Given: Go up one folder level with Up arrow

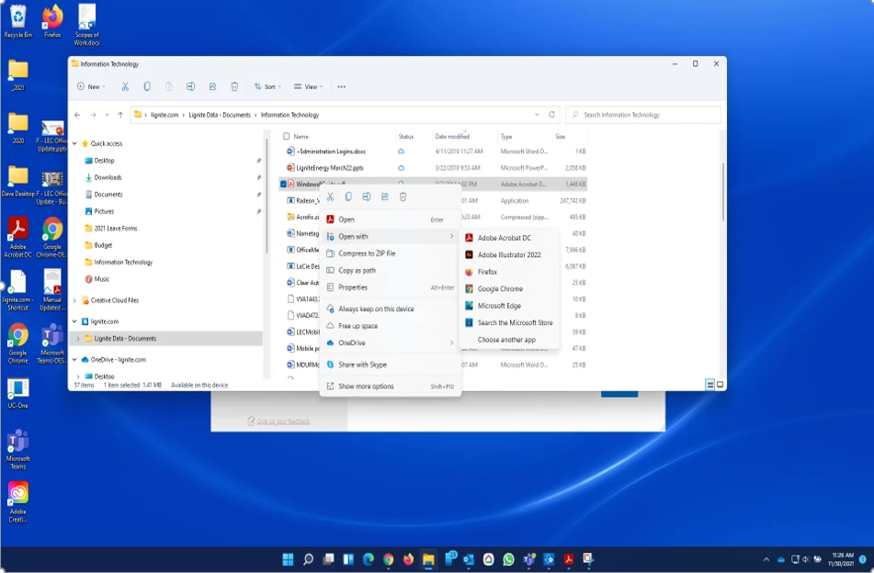Looking at the screenshot, I should tap(120, 115).
